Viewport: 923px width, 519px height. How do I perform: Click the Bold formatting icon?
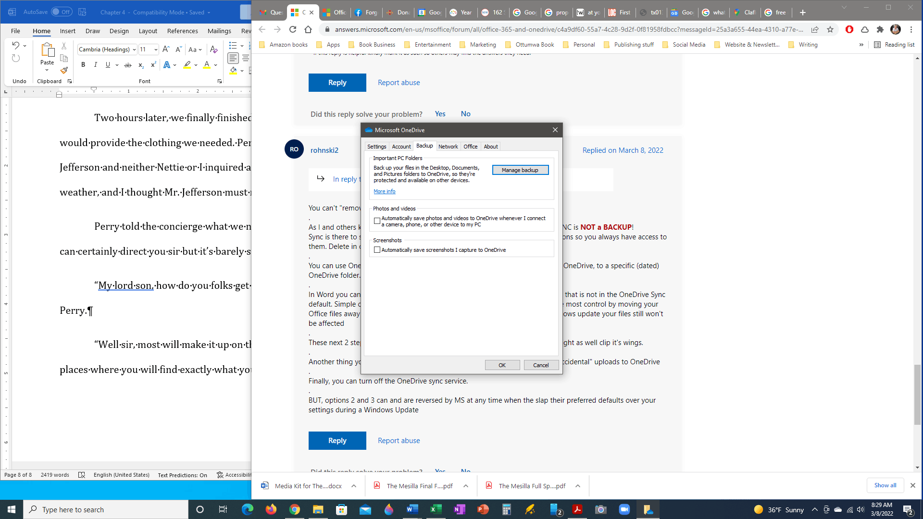83,65
